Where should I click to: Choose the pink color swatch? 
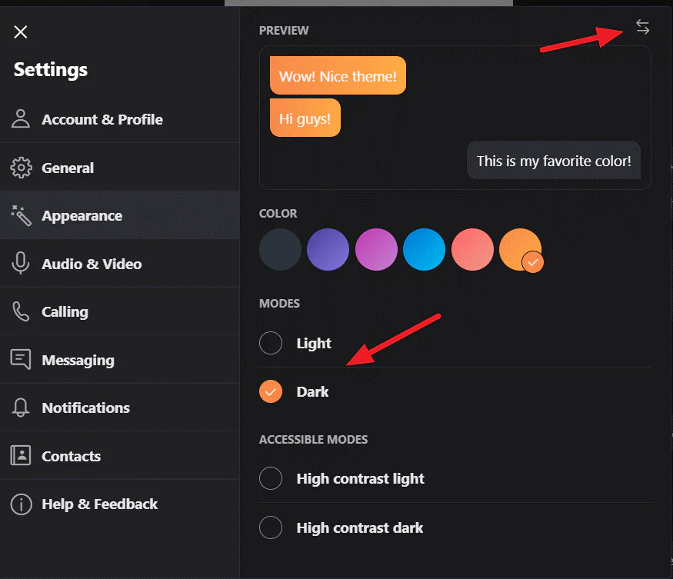coord(472,249)
